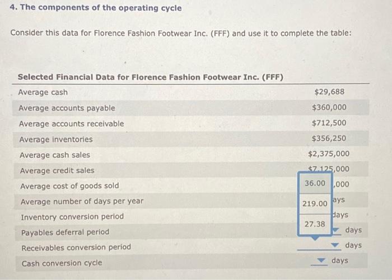Click the Inventory conversion period row label
Image resolution: width=392 pixels, height=280 pixels.
tap(72, 216)
